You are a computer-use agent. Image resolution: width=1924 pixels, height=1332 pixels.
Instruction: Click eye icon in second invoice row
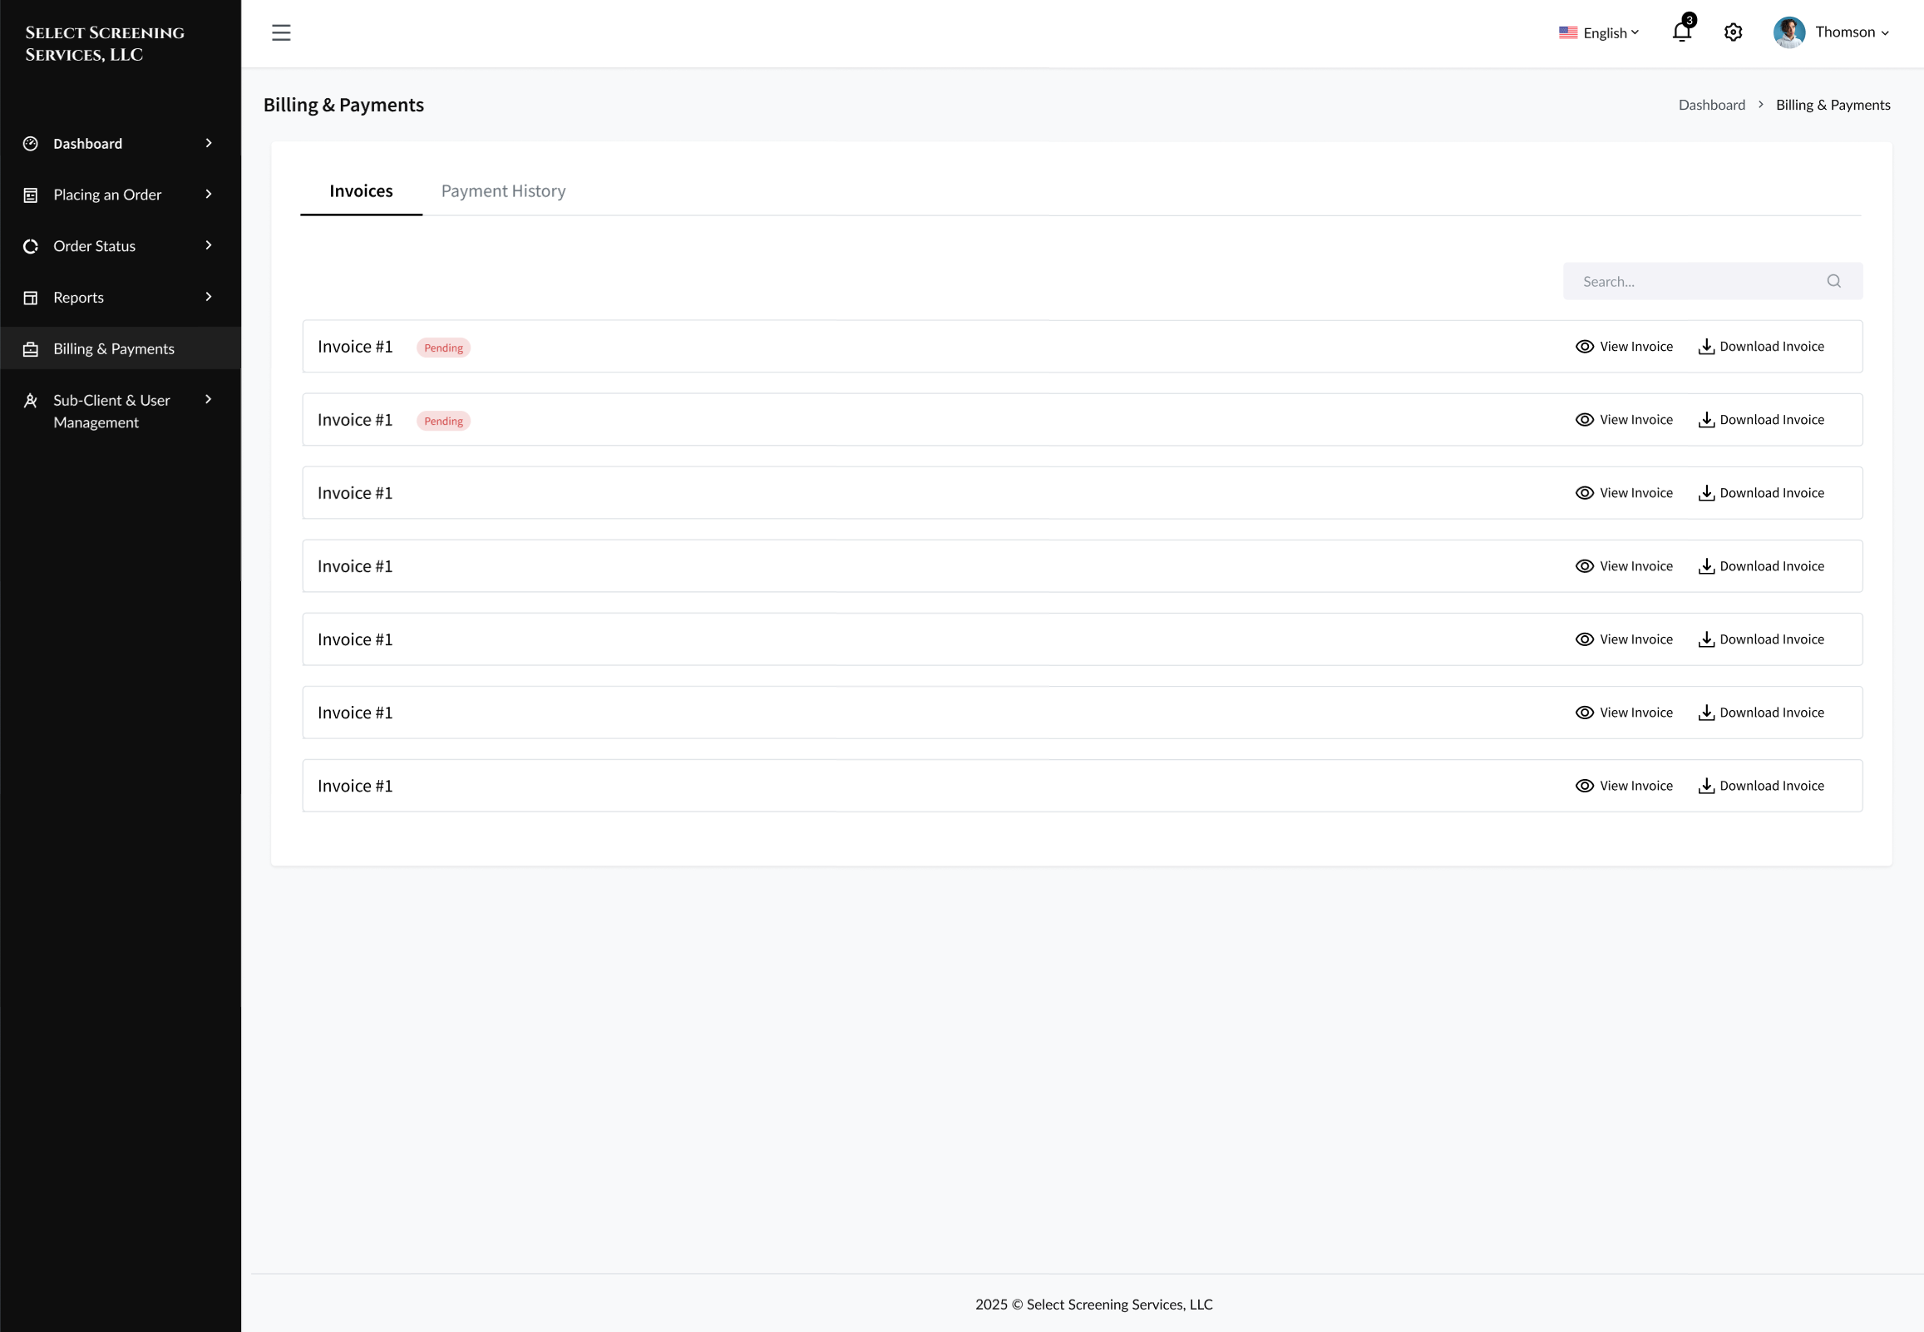click(1585, 420)
